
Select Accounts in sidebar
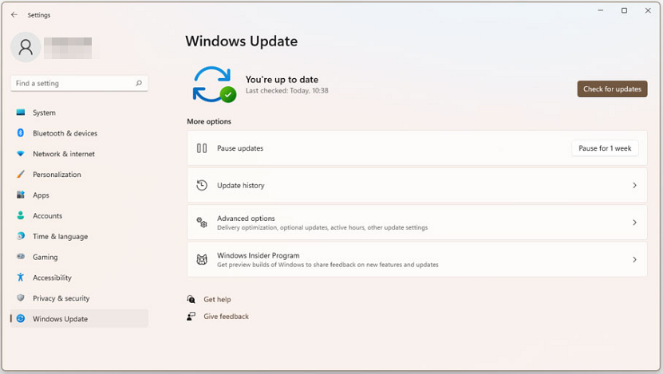[80, 215]
